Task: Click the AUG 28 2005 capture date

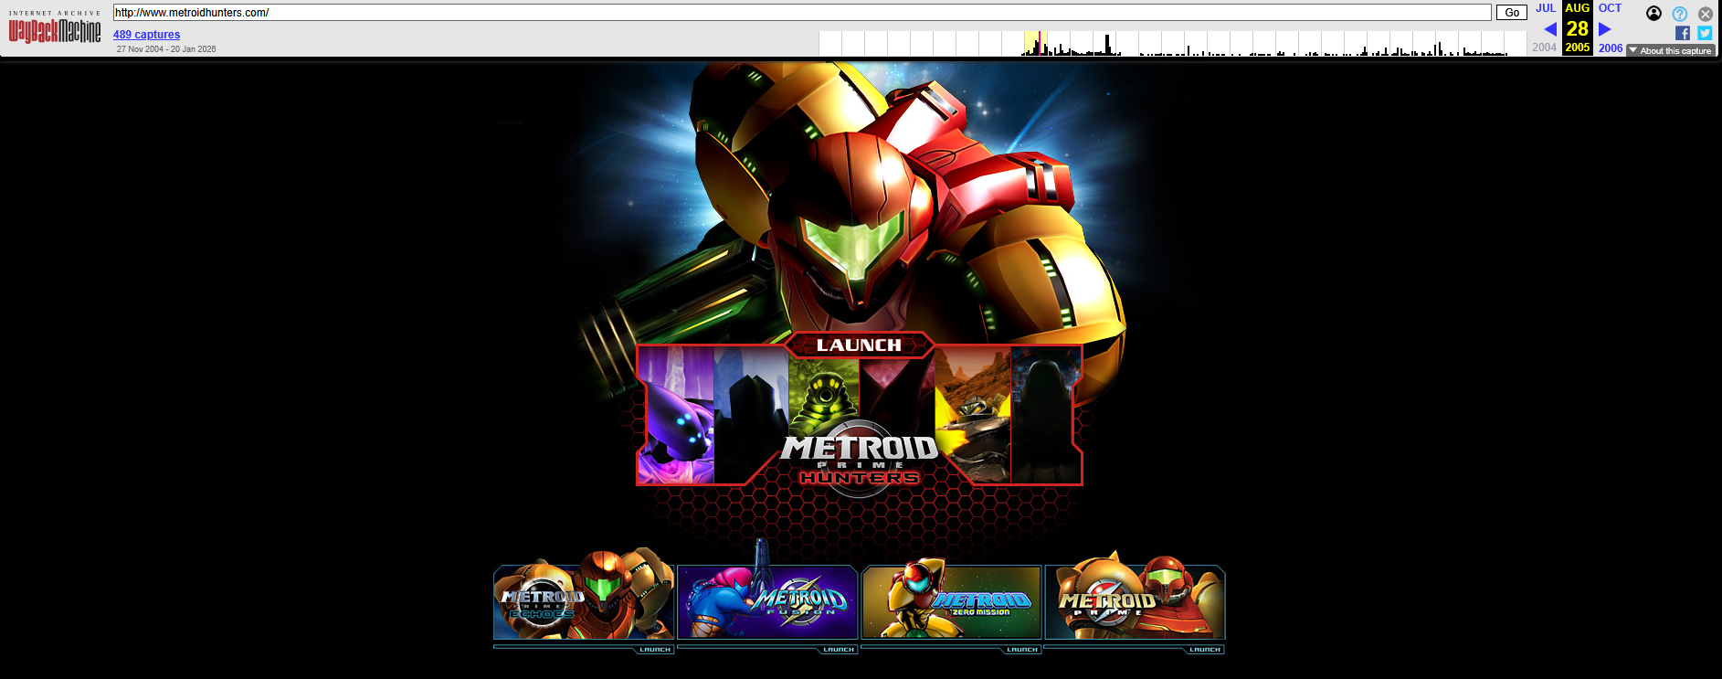Action: tap(1578, 28)
